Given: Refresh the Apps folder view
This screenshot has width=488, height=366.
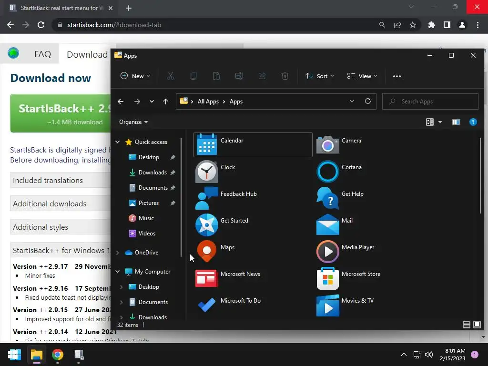Looking at the screenshot, I should [x=368, y=101].
